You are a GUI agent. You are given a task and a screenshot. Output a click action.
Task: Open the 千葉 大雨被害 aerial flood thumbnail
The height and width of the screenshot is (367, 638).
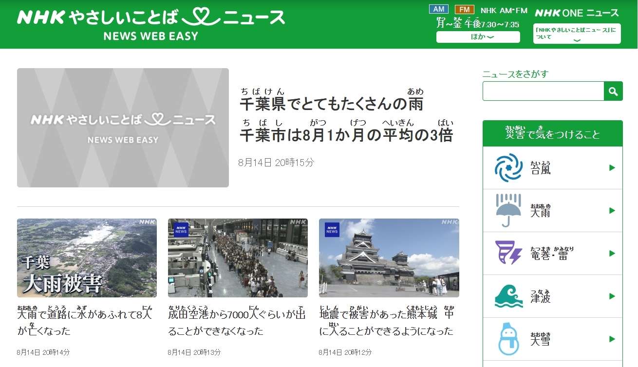[x=87, y=258]
